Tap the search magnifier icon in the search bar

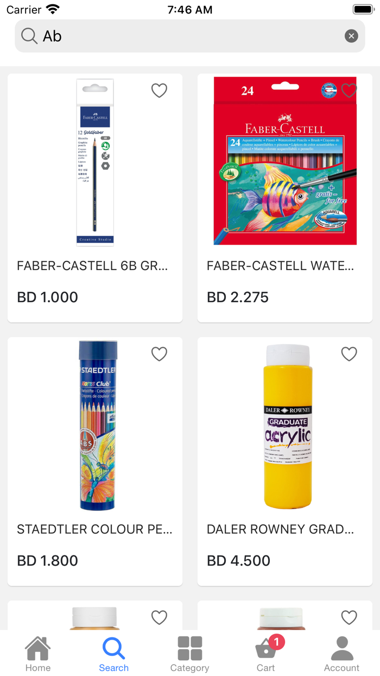[x=29, y=36]
